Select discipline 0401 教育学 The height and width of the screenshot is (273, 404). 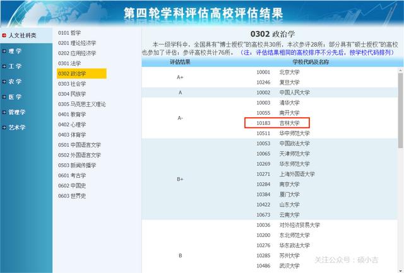click(72, 114)
